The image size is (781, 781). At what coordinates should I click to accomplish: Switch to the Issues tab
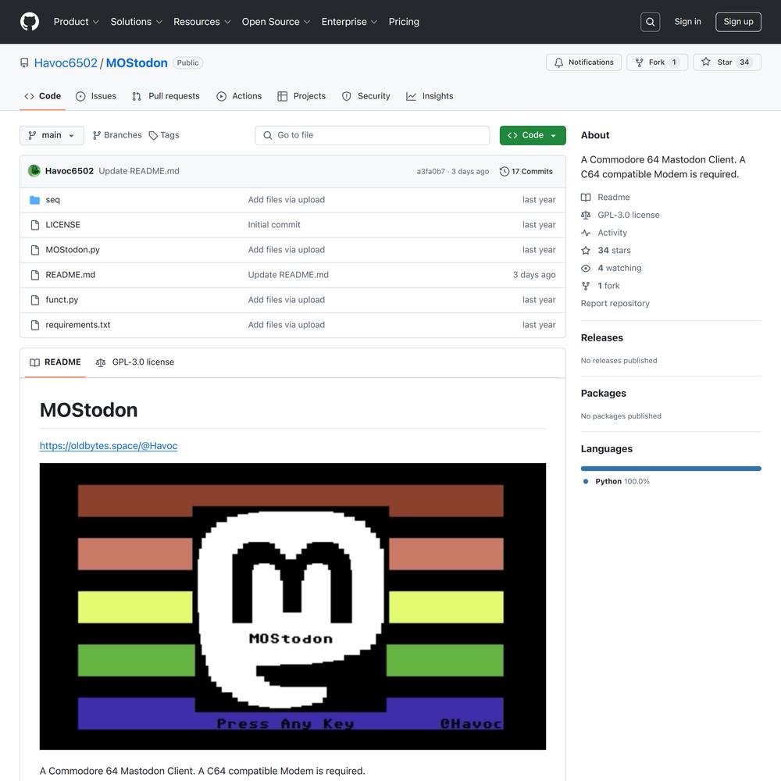coord(96,96)
